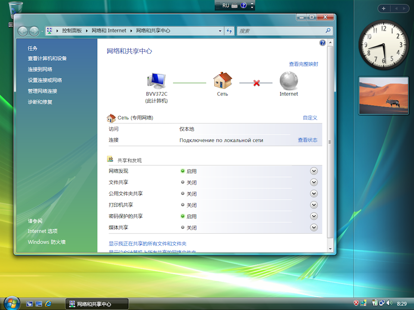Viewport: 414px width, 310px height.
Task: Click the network tray icon
Action: [x=382, y=303]
